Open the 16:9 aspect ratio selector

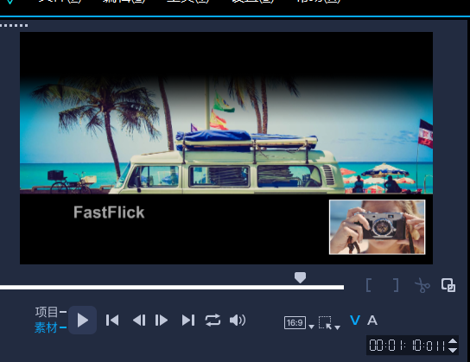click(295, 323)
